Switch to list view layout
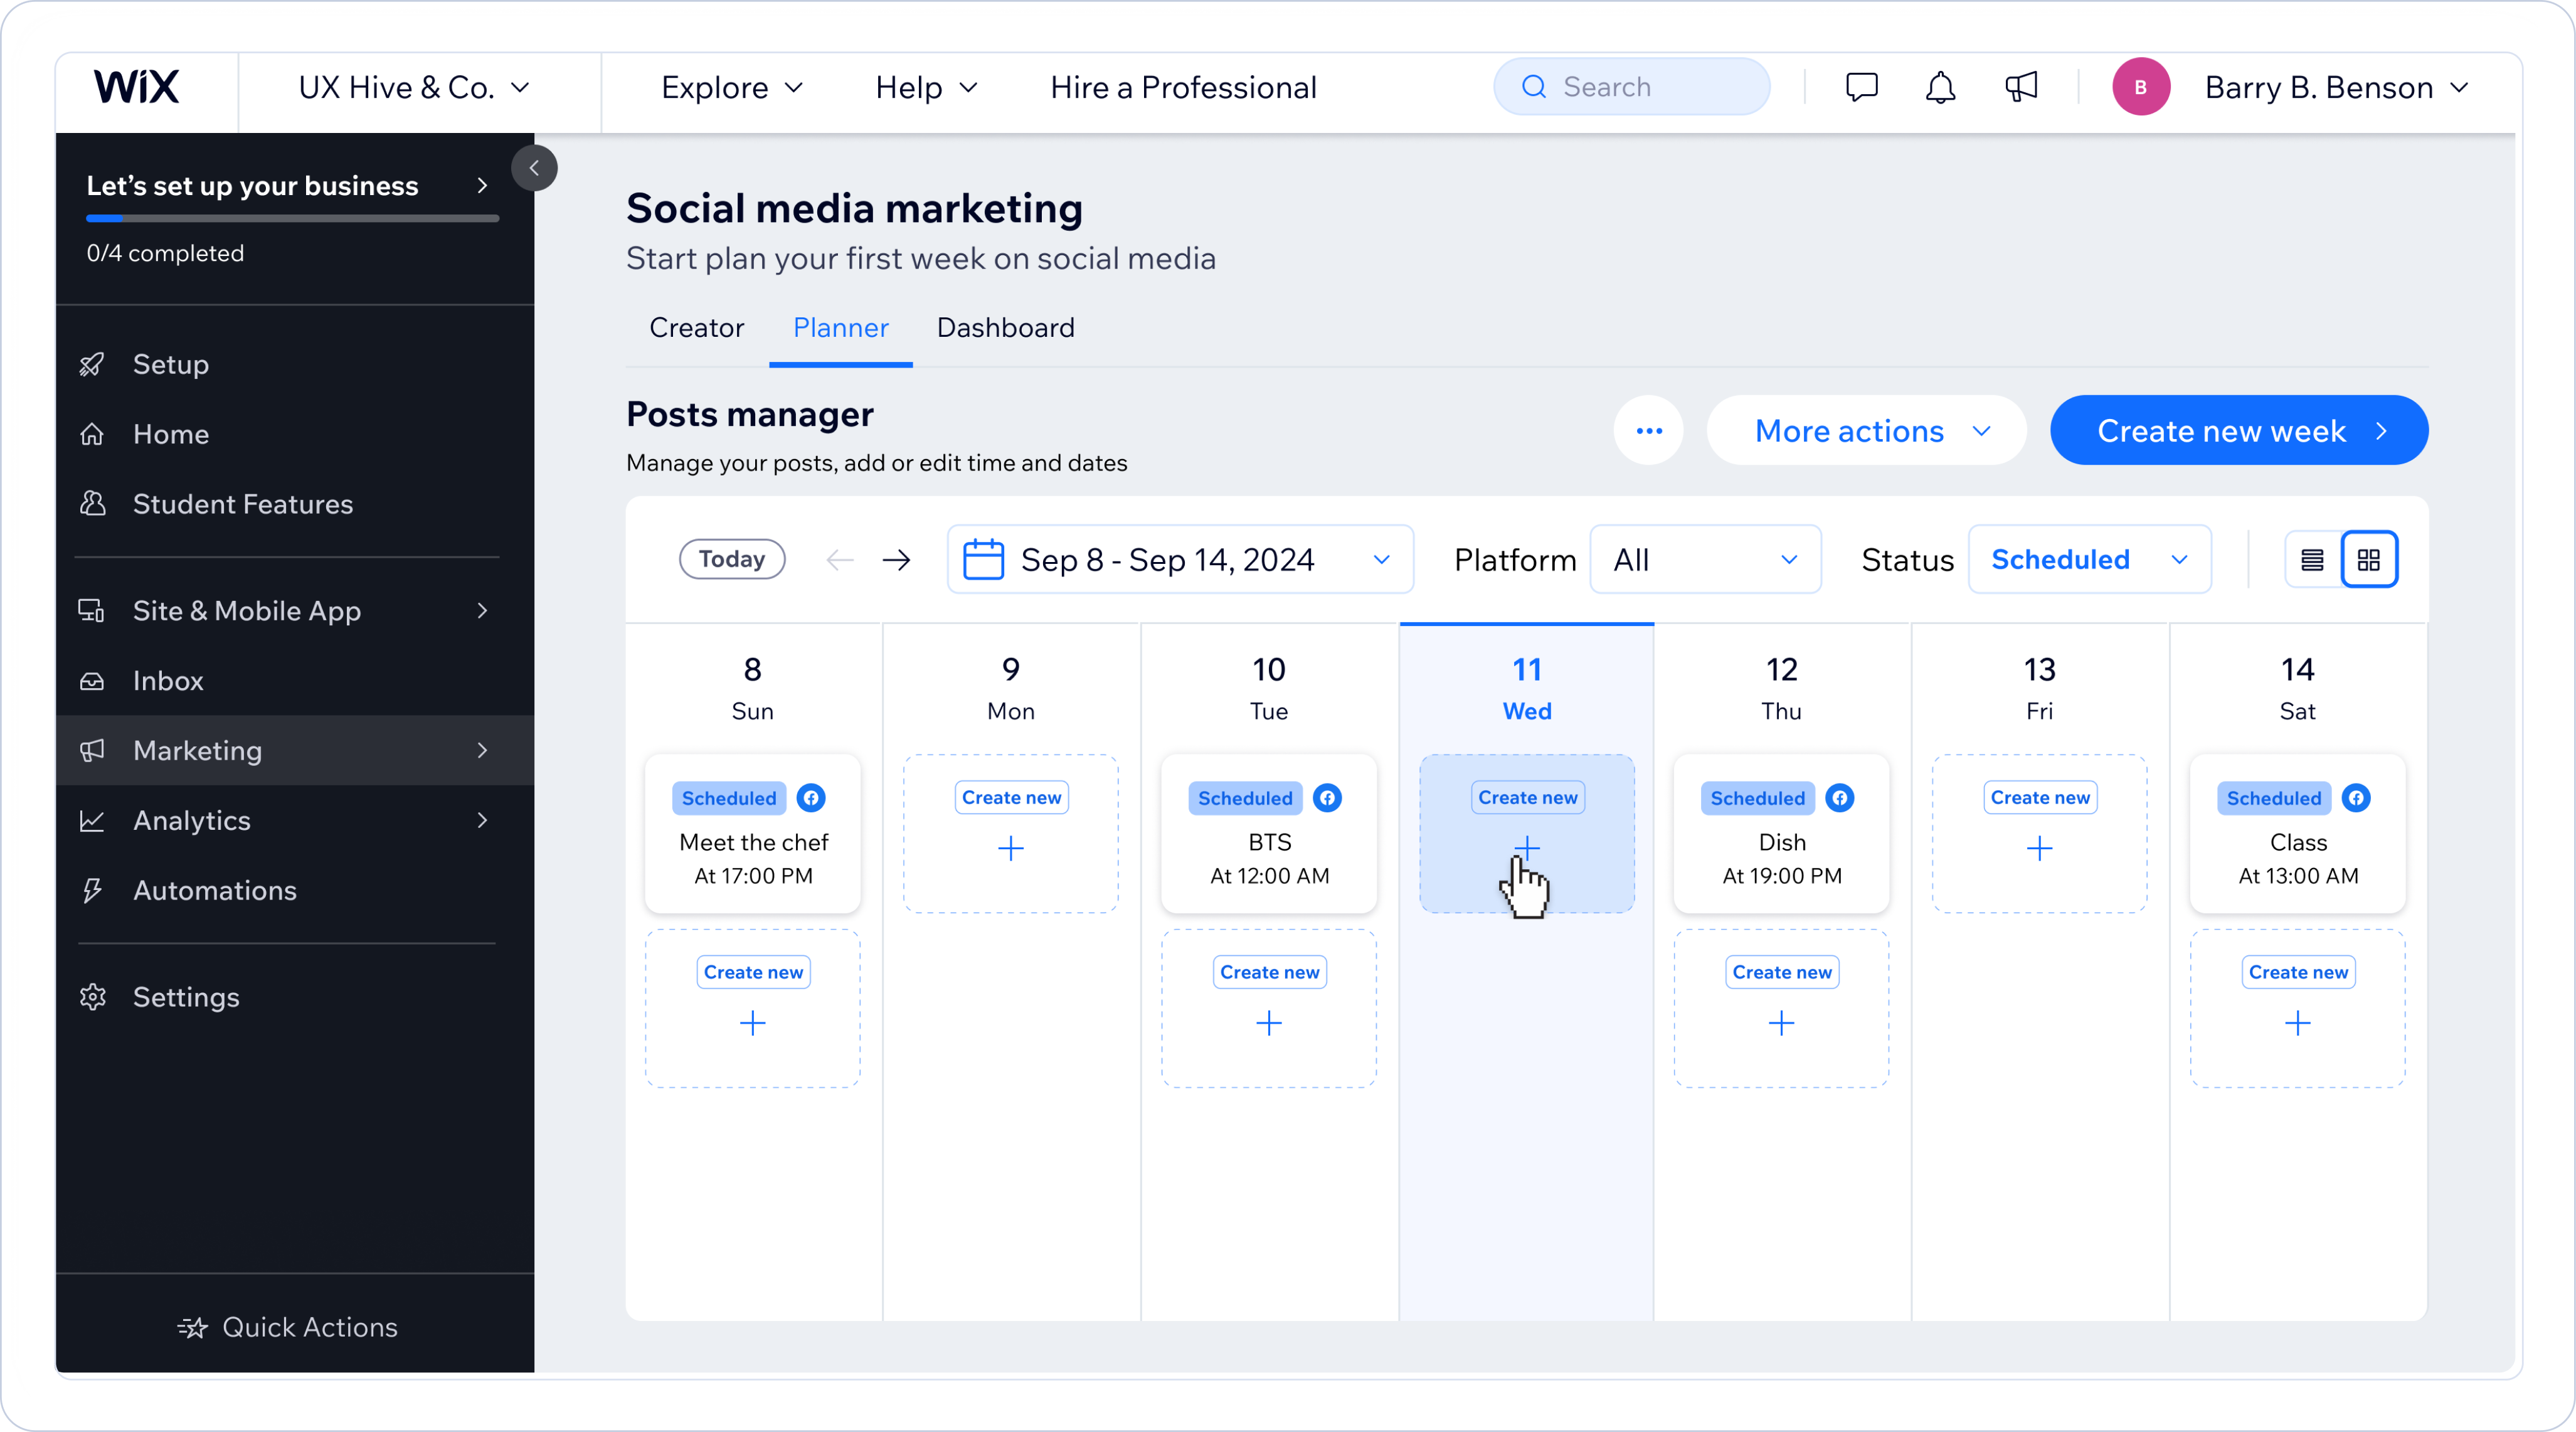Image resolution: width=2576 pixels, height=1432 pixels. (x=2313, y=560)
